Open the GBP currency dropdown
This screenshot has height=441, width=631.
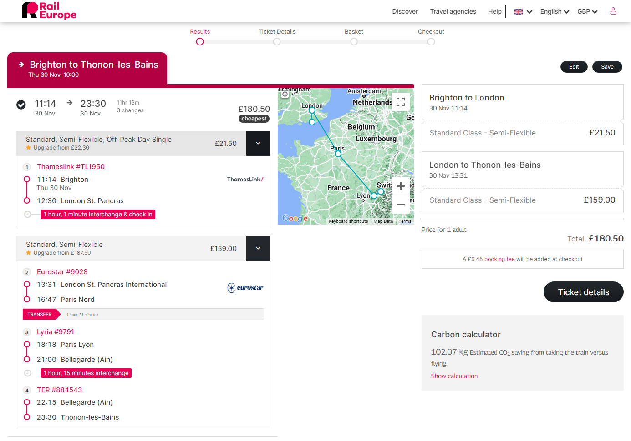point(587,11)
